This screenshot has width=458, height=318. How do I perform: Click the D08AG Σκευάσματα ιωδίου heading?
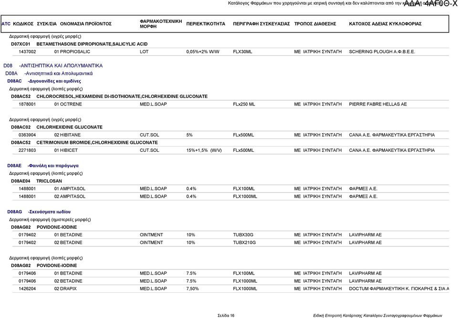click(39, 212)
